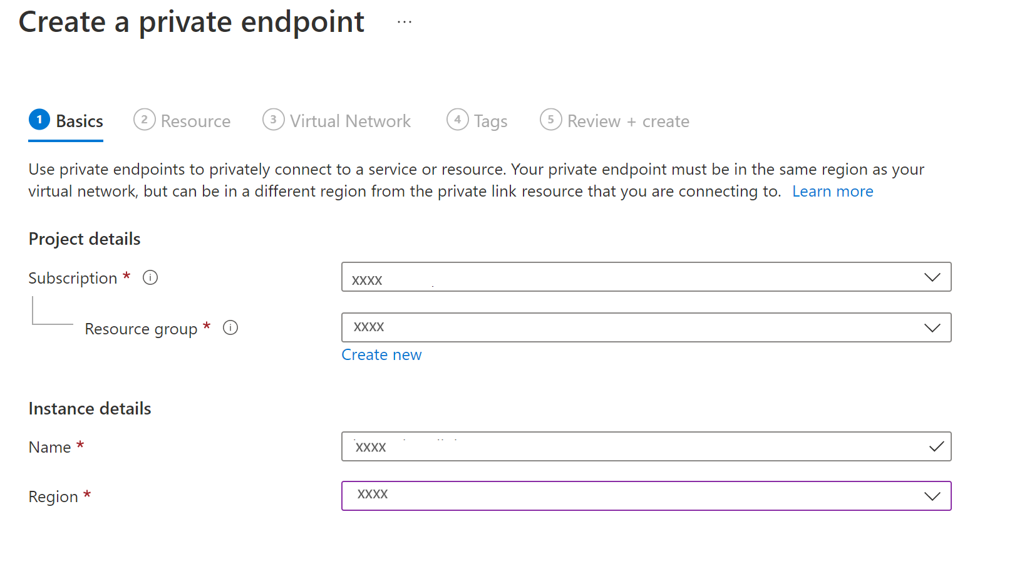This screenshot has height=586, width=1032.
Task: Select the Basics tab
Action: 79,121
